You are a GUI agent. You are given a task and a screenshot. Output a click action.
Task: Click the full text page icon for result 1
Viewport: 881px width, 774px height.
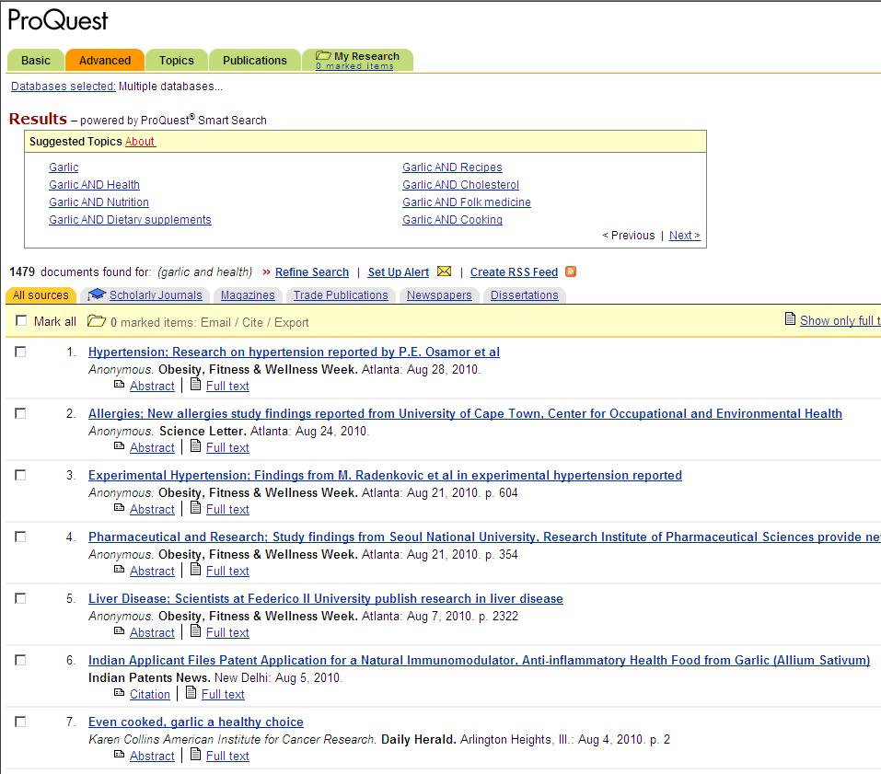pos(195,384)
